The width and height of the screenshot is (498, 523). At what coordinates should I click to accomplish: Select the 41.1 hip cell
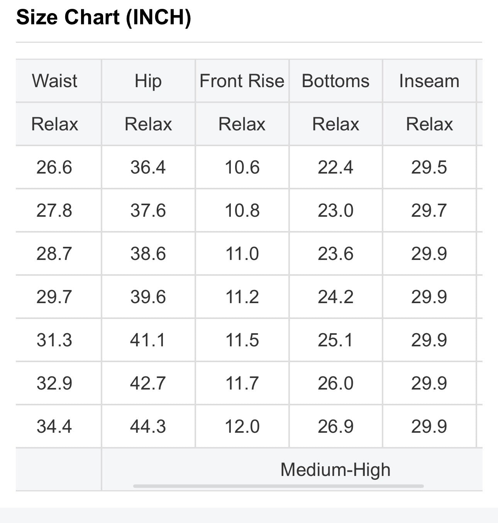(x=148, y=340)
